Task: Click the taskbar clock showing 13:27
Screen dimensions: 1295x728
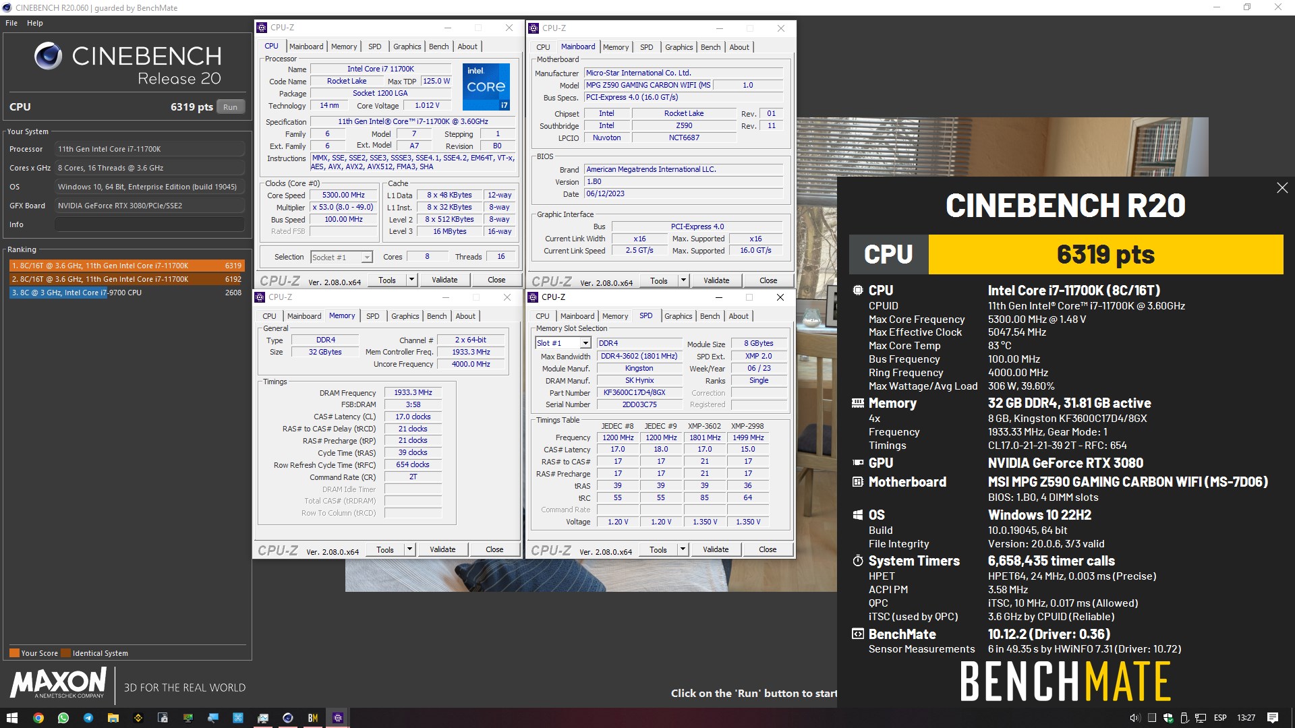Action: click(1246, 718)
